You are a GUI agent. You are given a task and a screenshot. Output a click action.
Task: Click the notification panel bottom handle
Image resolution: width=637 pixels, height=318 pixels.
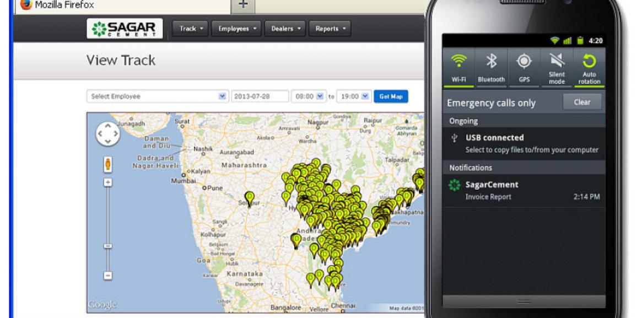(x=523, y=301)
